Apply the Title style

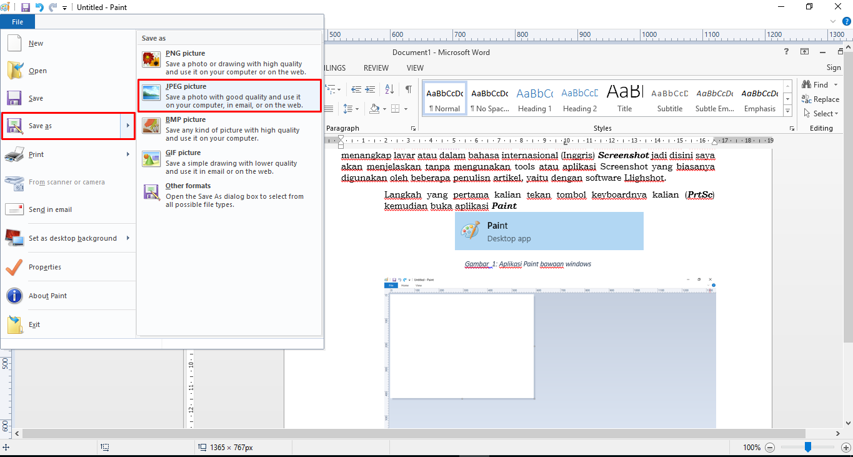pyautogui.click(x=625, y=99)
